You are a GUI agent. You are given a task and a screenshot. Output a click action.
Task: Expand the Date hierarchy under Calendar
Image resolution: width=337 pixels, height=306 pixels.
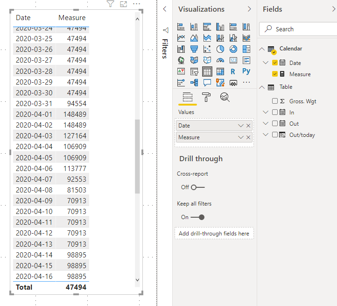pos(266,63)
